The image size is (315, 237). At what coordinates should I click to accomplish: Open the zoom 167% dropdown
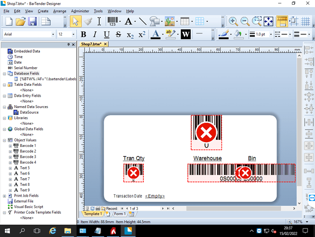click(x=307, y=222)
